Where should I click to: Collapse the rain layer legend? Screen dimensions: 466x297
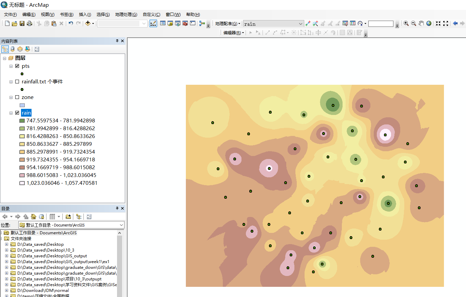(11, 113)
